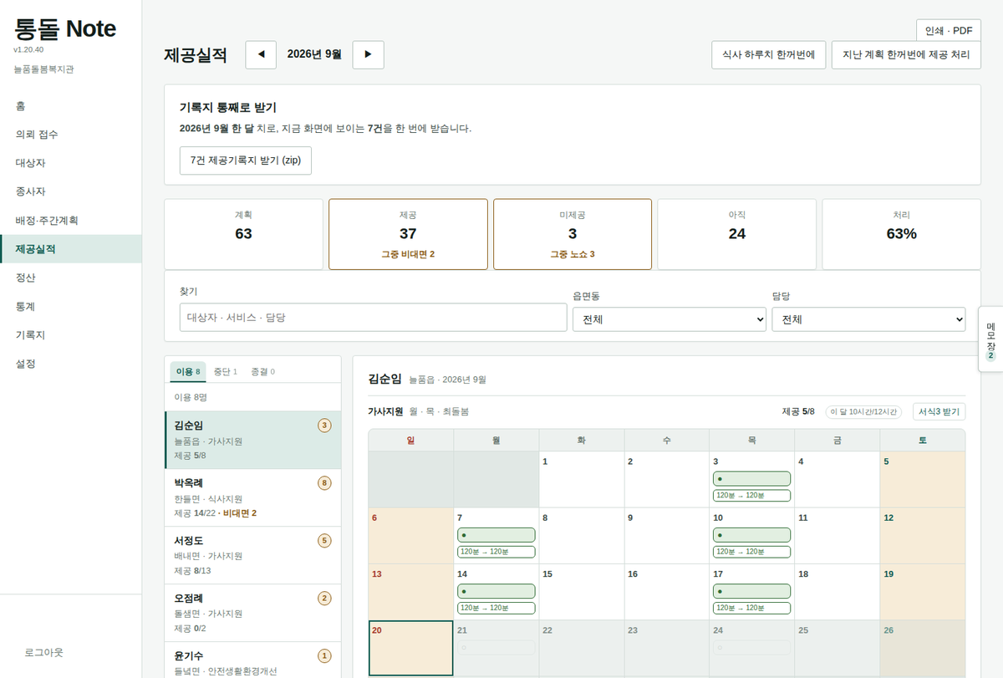Select the highlighted September 20 calendar cell
This screenshot has height=678, width=1003.
pos(410,648)
